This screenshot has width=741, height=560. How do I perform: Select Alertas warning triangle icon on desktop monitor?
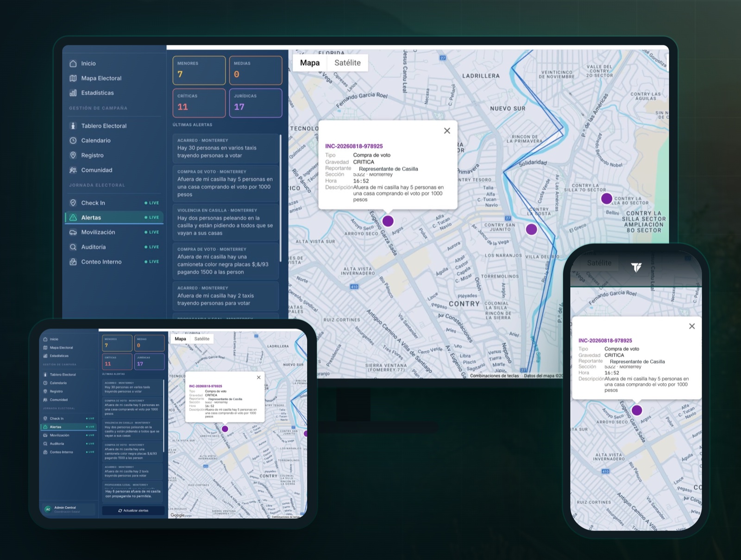point(73,218)
